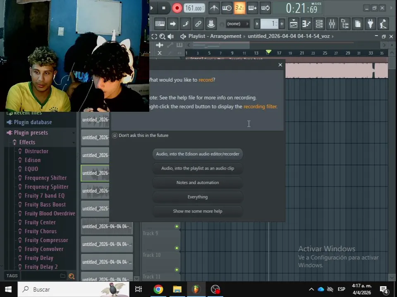Screen dimensions: 397x297
Task: Stop playback with the square stop button
Action: tap(164, 8)
